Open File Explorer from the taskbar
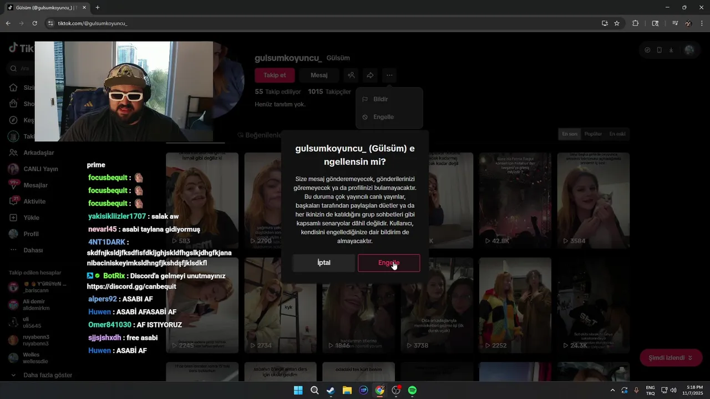Viewport: 710px width, 399px height. point(347,390)
